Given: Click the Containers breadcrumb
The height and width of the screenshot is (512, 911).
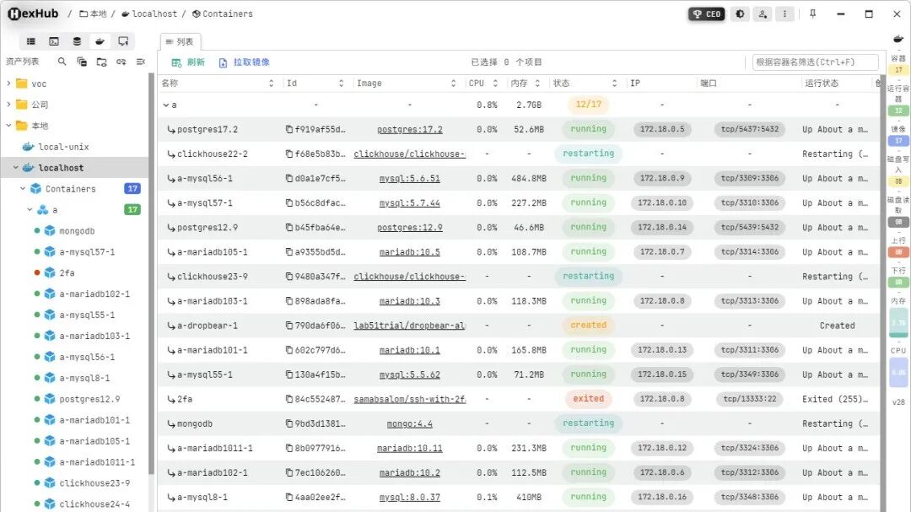Looking at the screenshot, I should [x=223, y=14].
